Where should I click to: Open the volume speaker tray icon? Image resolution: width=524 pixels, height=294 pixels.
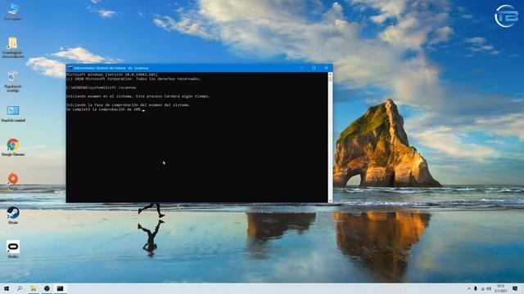pos(489,288)
